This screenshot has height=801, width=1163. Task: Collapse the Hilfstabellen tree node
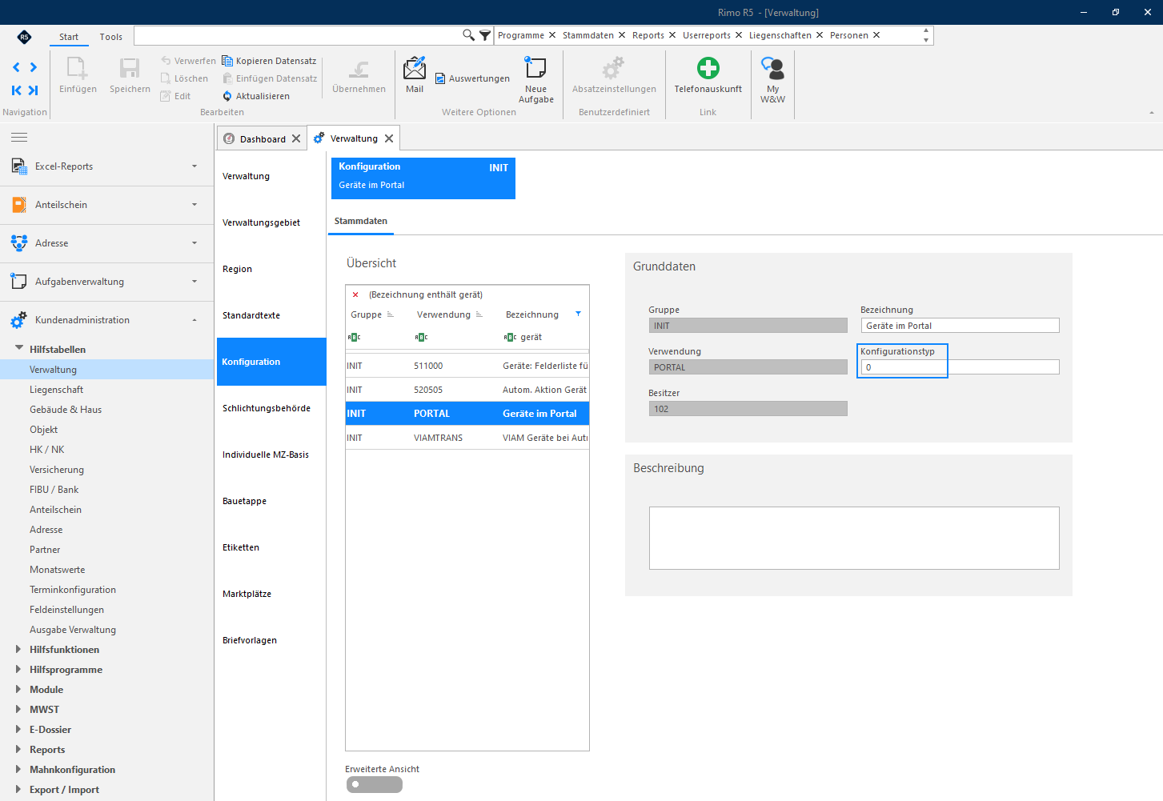[x=19, y=349]
